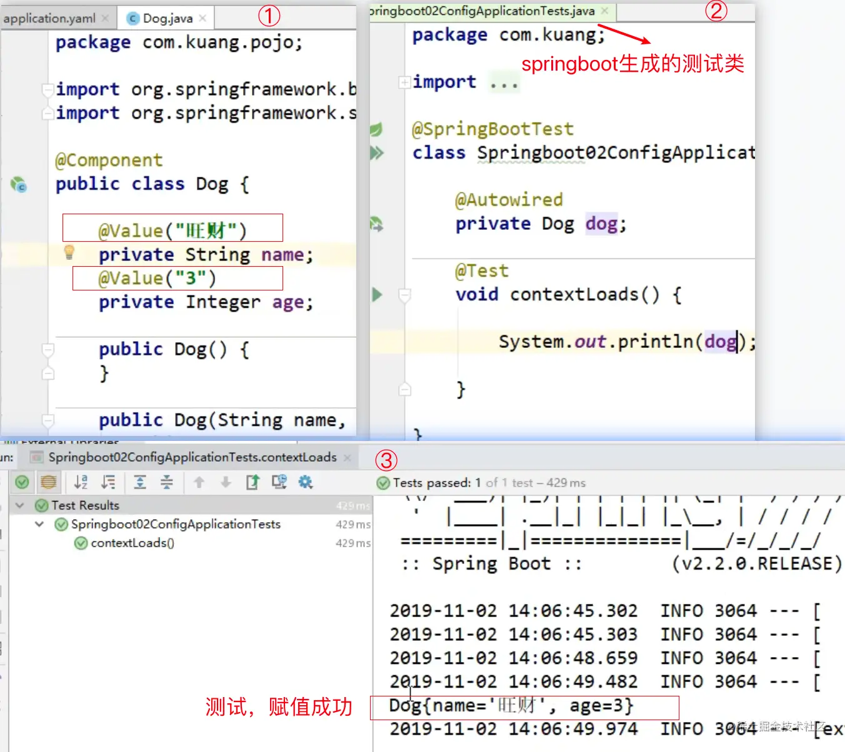The image size is (845, 752).
Task: Select Springboot02ConfigApplicationTests in results tree
Action: coord(176,524)
